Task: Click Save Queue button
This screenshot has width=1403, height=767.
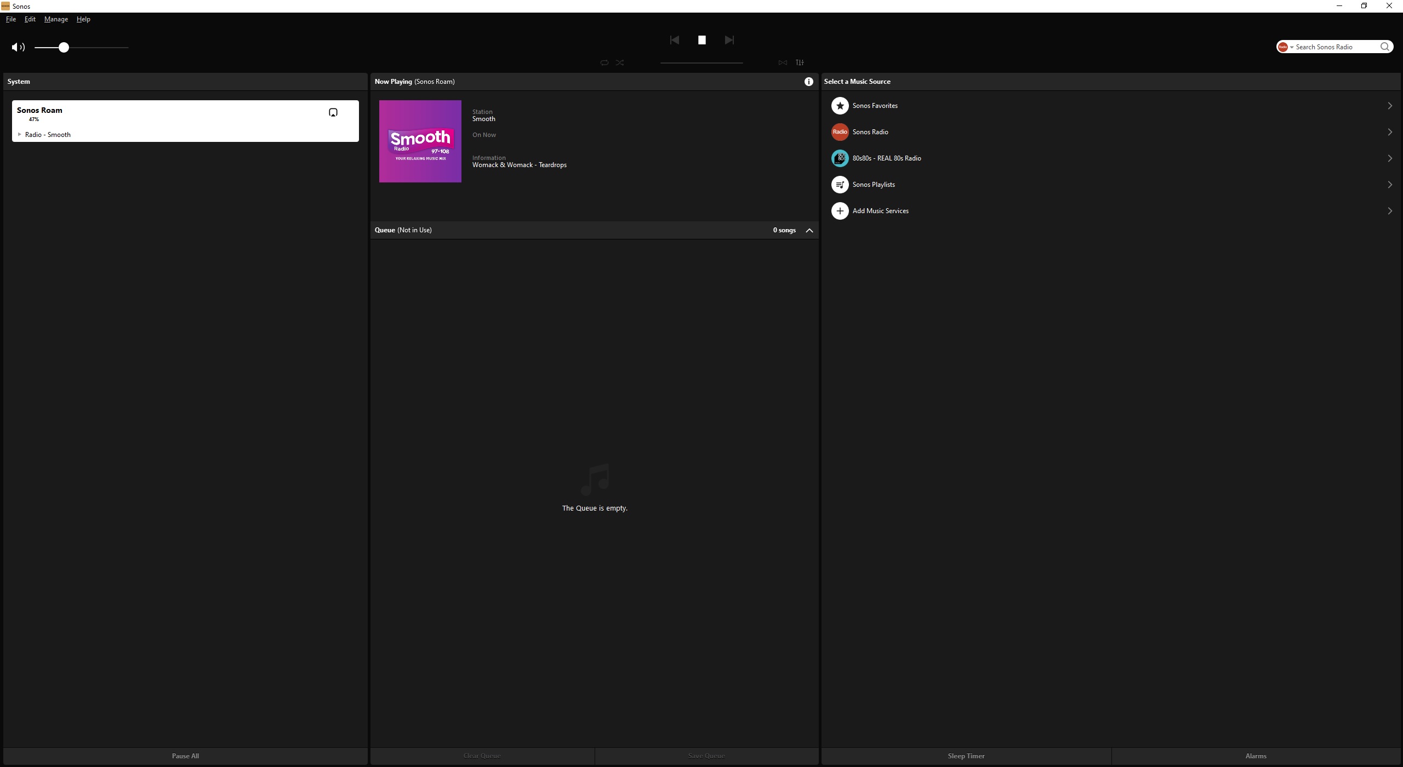Action: coord(706,756)
